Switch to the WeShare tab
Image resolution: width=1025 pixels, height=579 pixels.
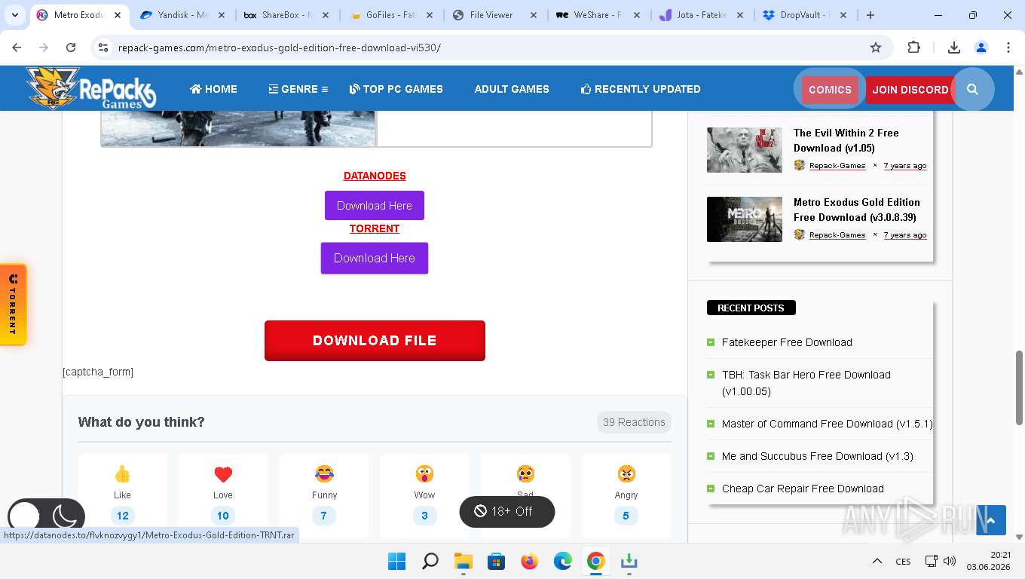597,14
